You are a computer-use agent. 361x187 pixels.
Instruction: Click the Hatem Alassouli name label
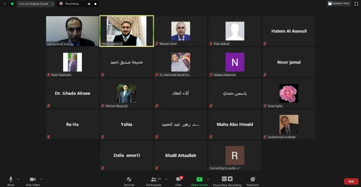tap(112, 43)
